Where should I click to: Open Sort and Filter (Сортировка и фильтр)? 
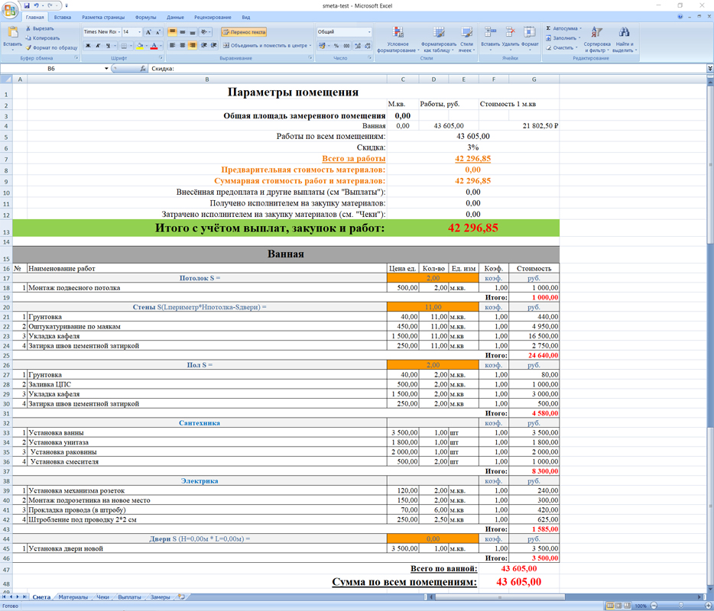(x=596, y=40)
